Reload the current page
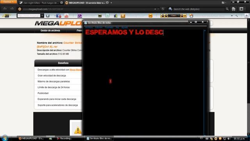This screenshot has width=250, height=141. 163,9
